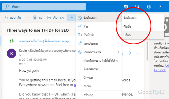The height and width of the screenshot is (99, 169).
Task: Expand the เลื่อนการเตือน submenu chevron
Action: [118, 52]
